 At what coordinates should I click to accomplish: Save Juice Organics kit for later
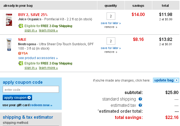click(x=111, y=23)
